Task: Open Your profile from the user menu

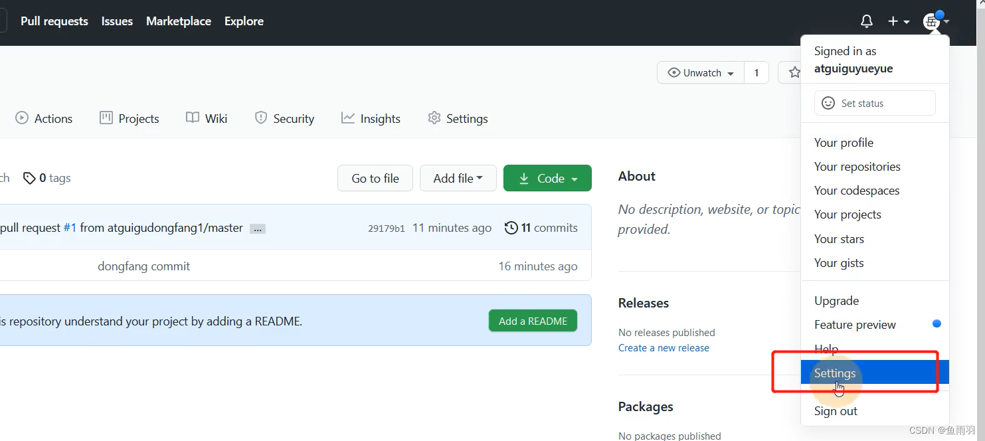Action: [875, 143]
